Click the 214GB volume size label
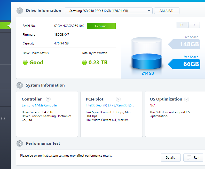205x169 pixels. [148, 73]
